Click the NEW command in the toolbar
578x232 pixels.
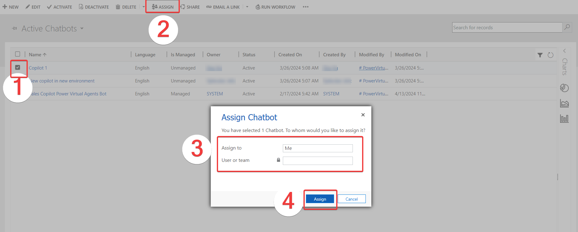click(10, 7)
